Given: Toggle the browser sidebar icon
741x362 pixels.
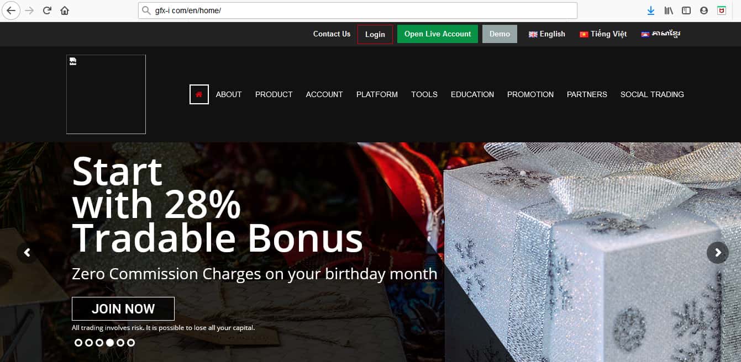Looking at the screenshot, I should coord(686,10).
